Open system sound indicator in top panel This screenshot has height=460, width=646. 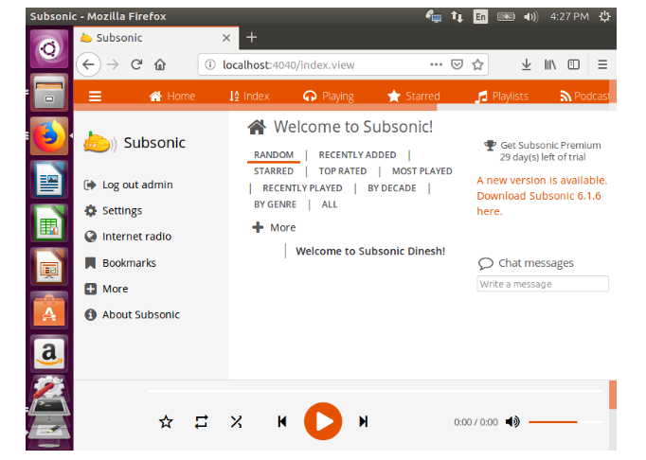[x=530, y=16]
